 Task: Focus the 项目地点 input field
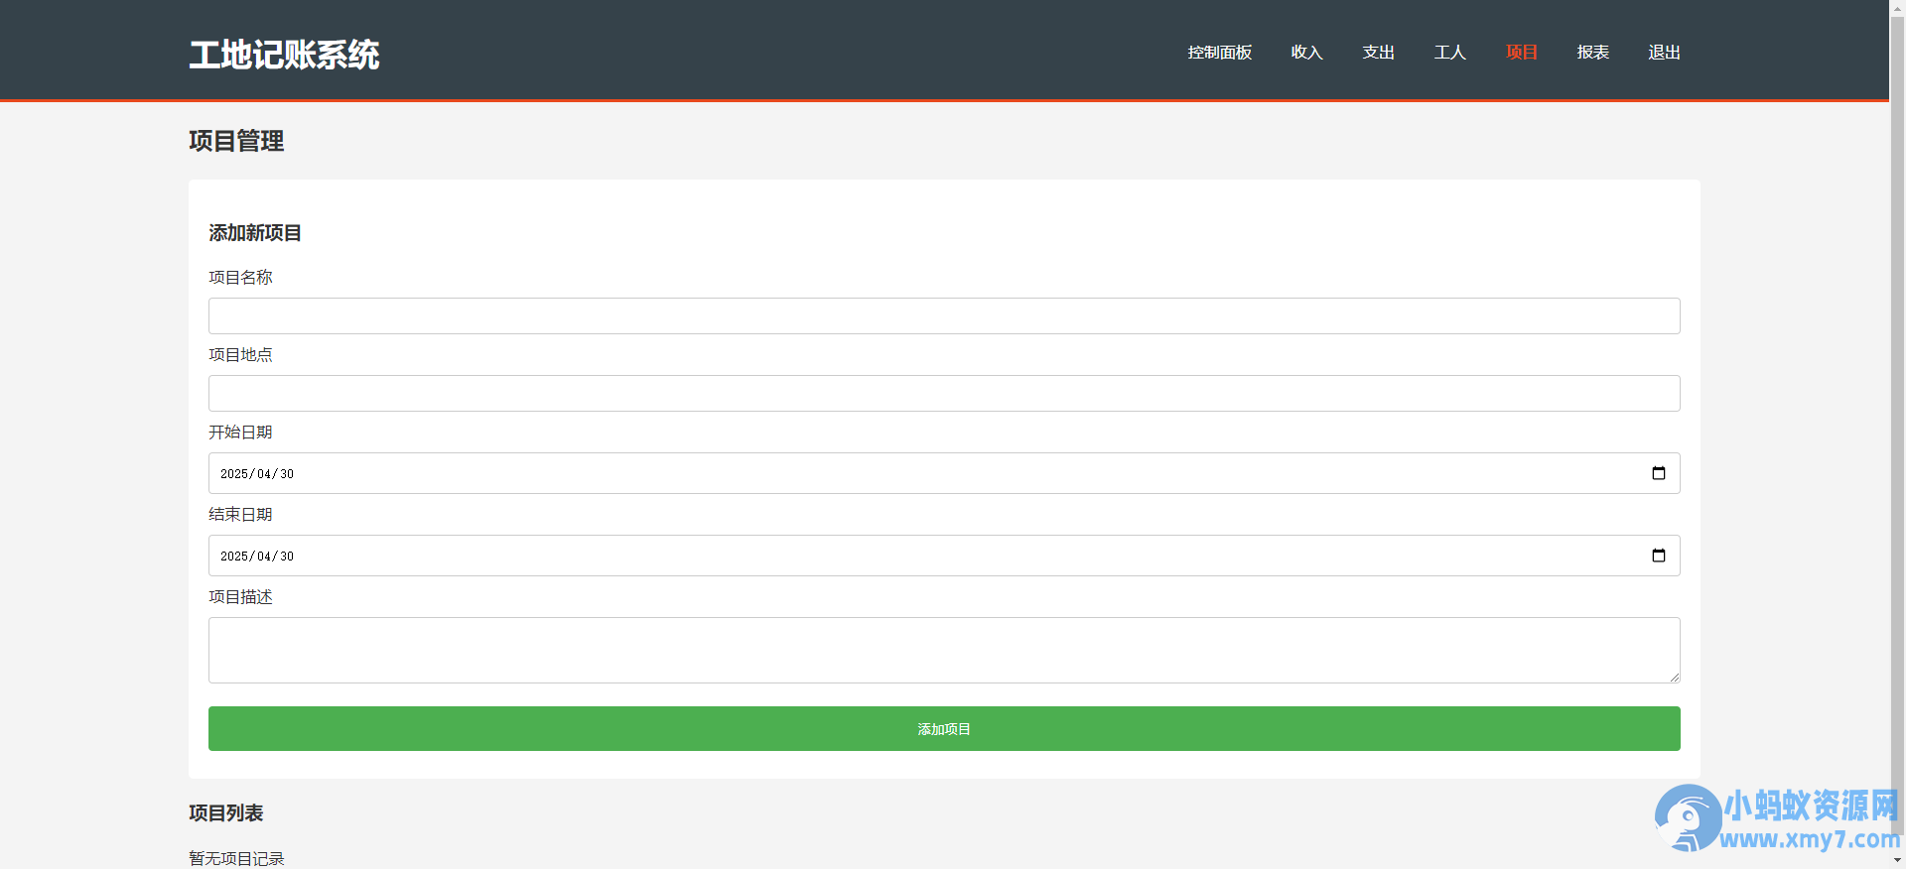pos(944,393)
